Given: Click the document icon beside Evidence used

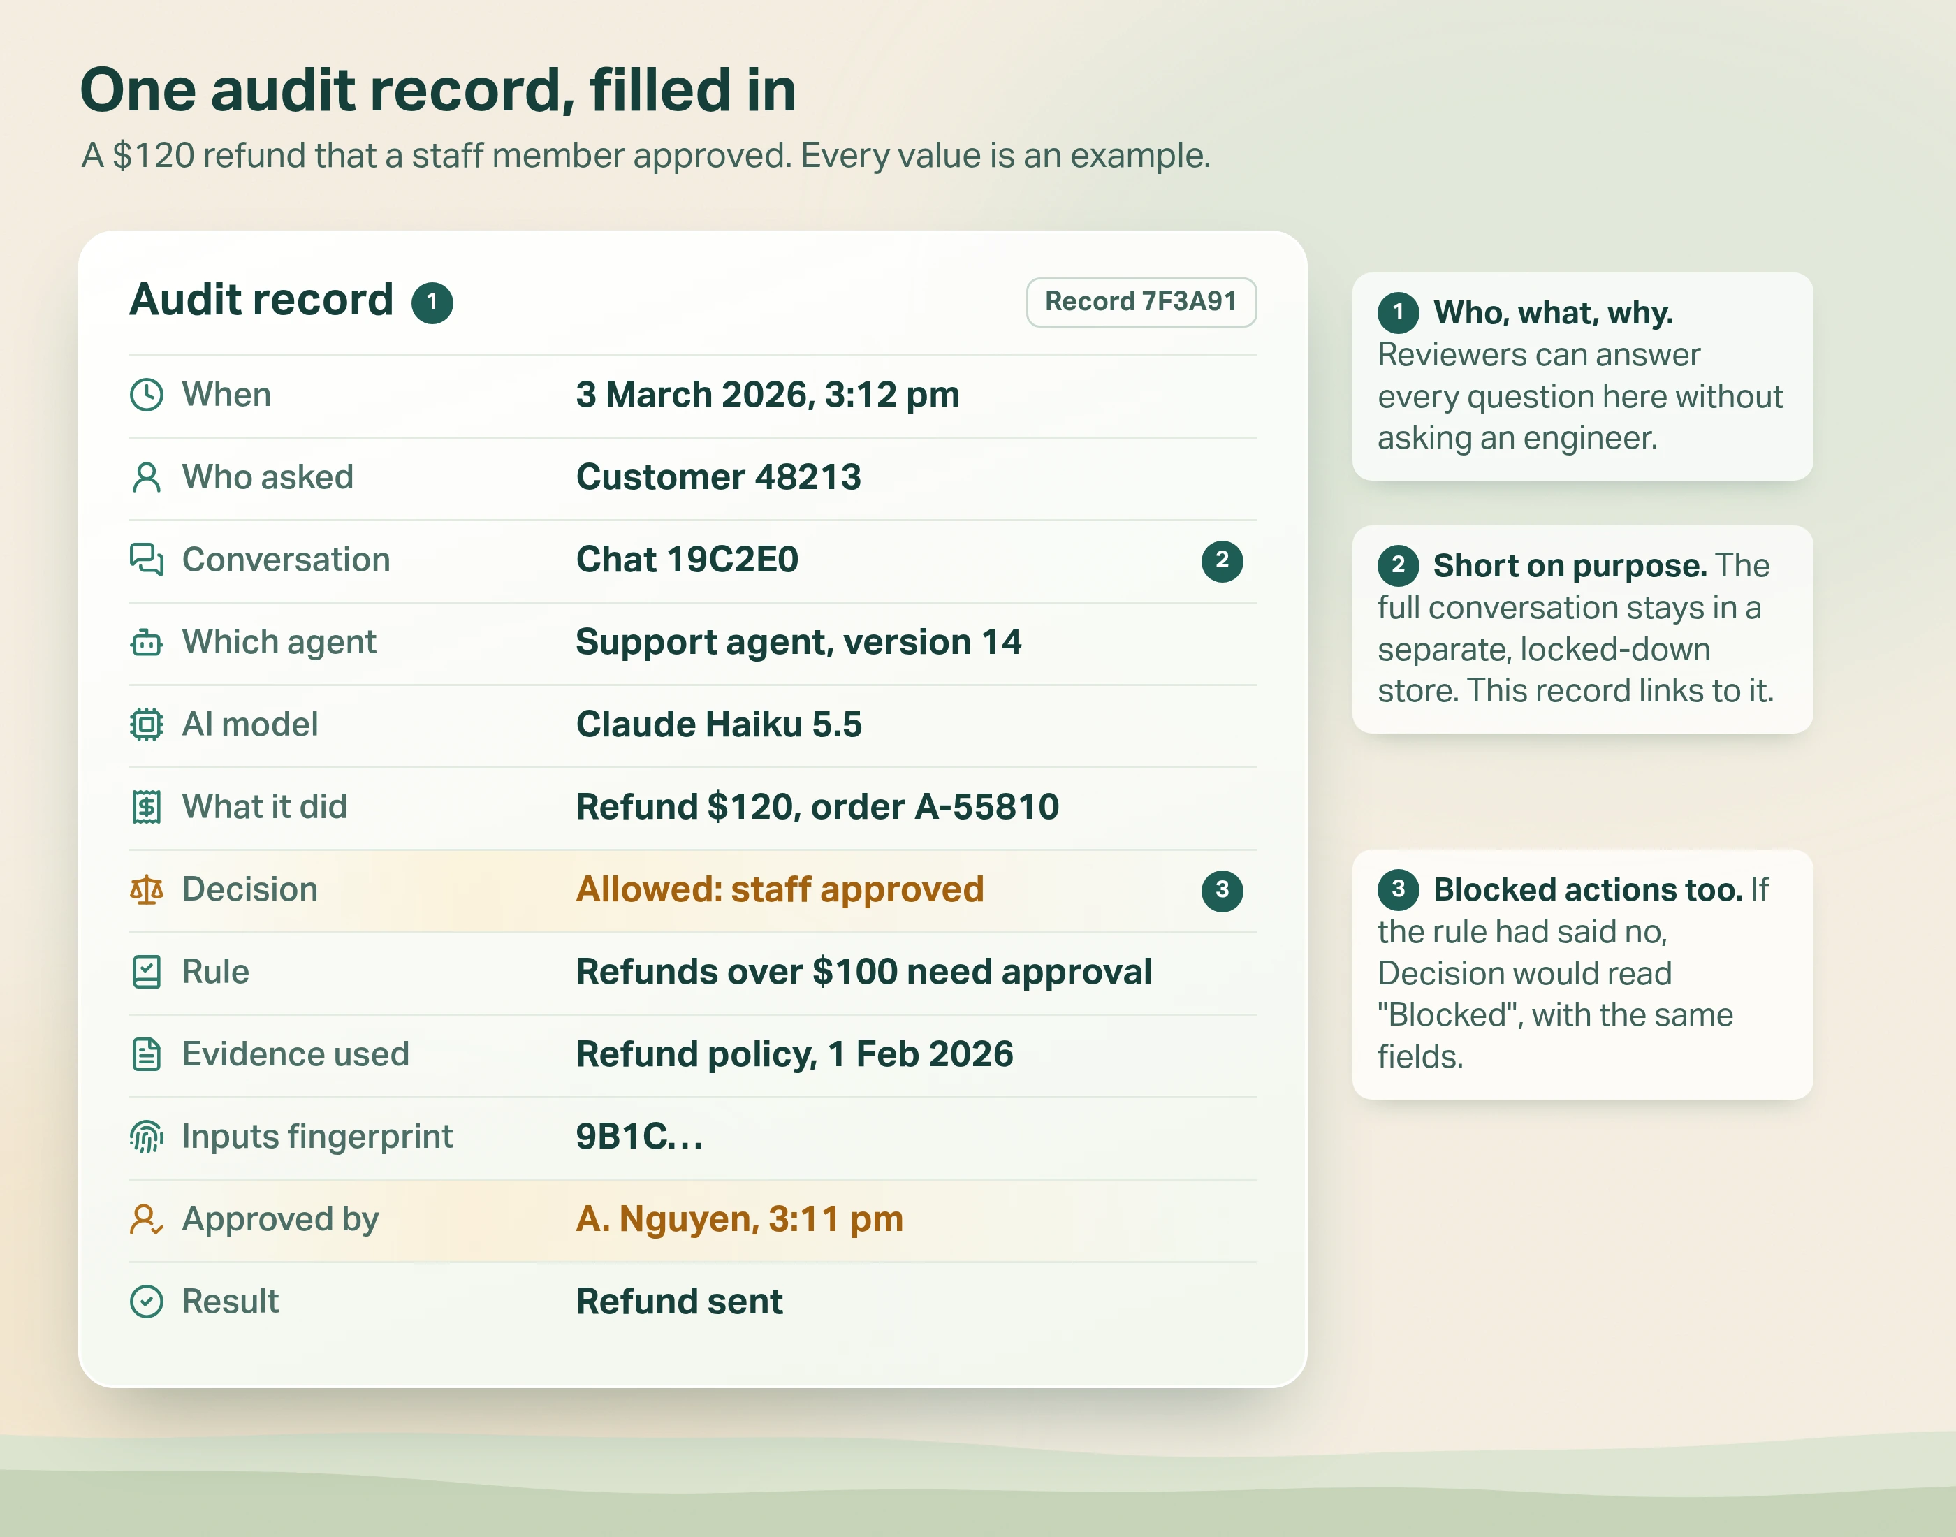Looking at the screenshot, I should (x=147, y=1055).
